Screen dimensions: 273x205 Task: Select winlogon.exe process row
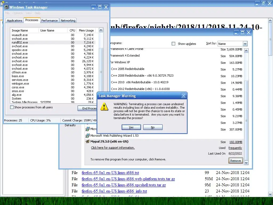(53, 84)
